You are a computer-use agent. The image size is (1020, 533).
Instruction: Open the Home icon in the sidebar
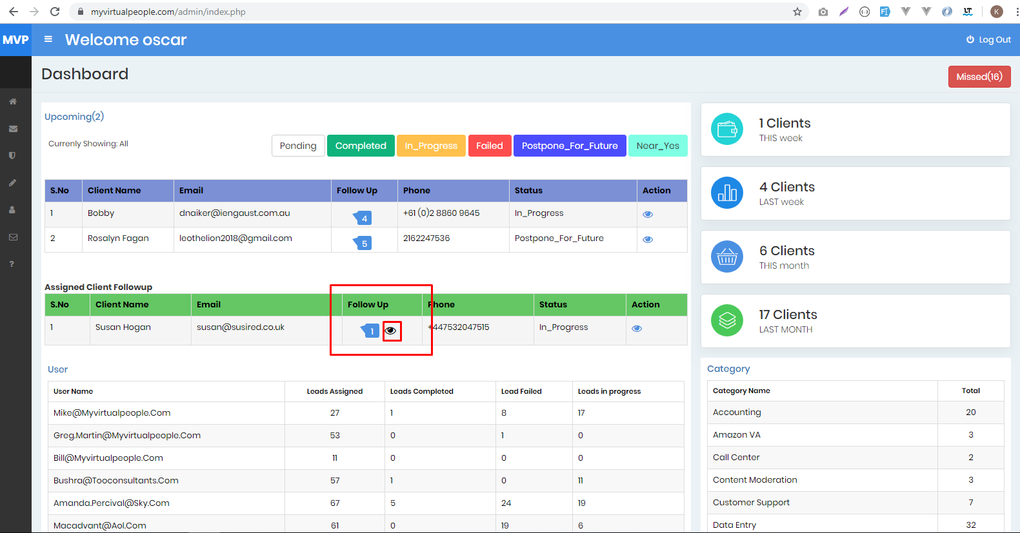pos(12,102)
